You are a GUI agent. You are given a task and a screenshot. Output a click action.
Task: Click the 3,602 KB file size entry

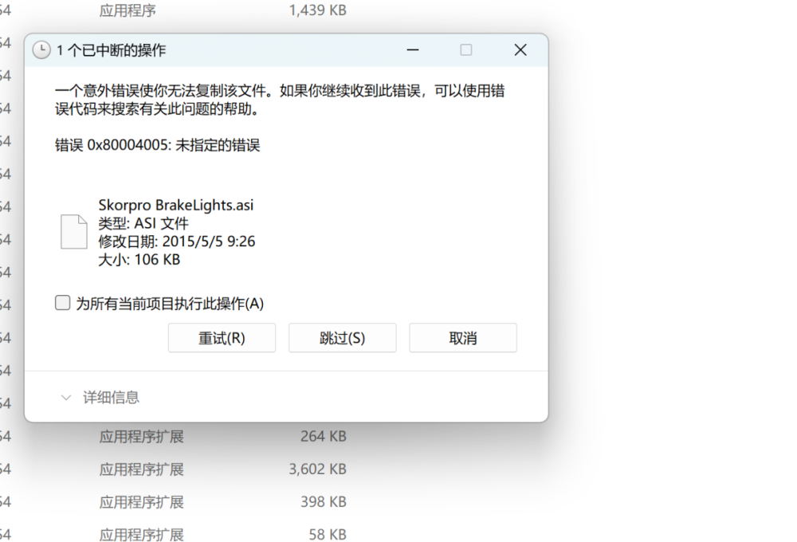(x=317, y=469)
